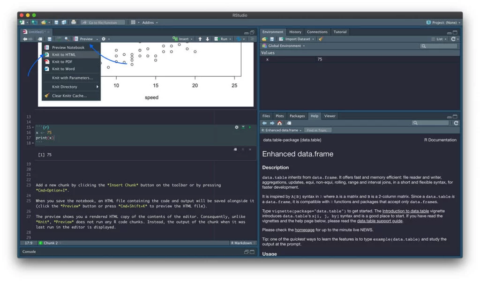This screenshot has width=480, height=281.
Task: Run all chunks above chunk 2
Action: click(x=243, y=127)
